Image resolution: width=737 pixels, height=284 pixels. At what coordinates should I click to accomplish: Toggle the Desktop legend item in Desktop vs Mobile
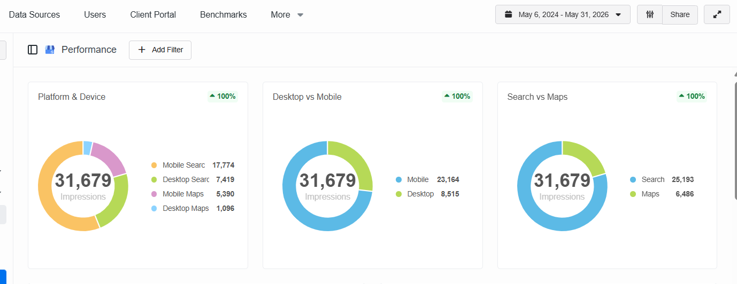point(427,194)
